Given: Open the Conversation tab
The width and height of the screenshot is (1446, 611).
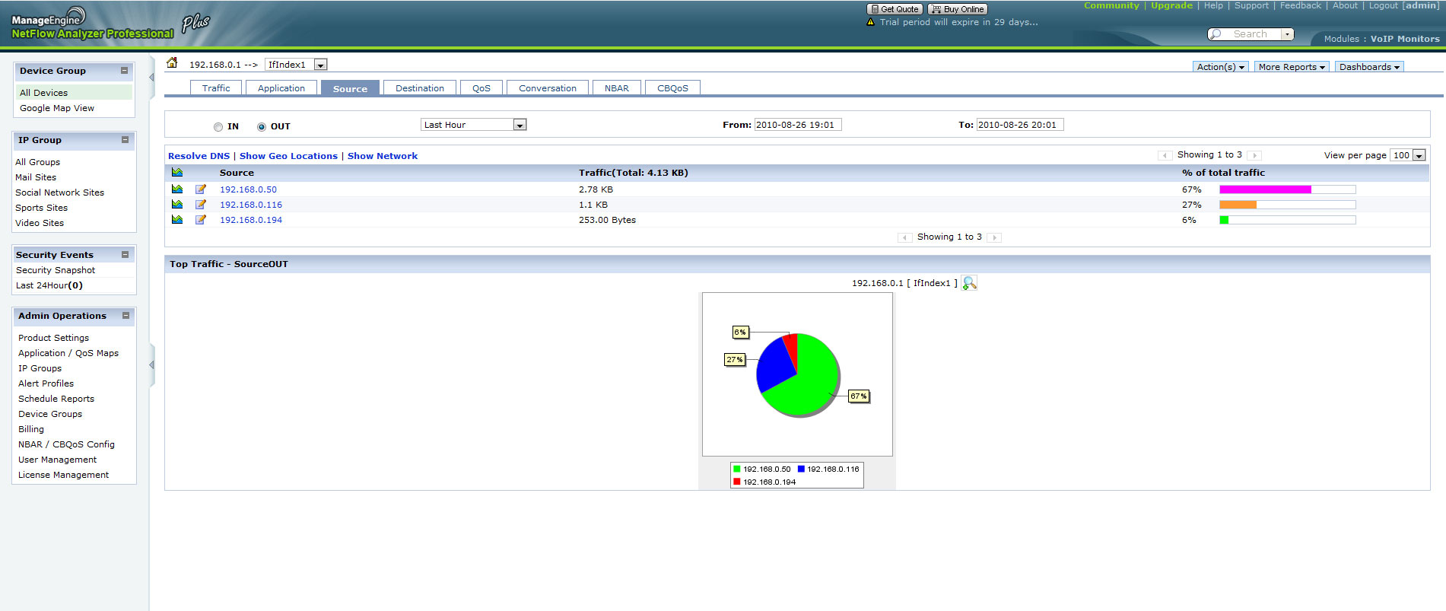Looking at the screenshot, I should [x=547, y=88].
